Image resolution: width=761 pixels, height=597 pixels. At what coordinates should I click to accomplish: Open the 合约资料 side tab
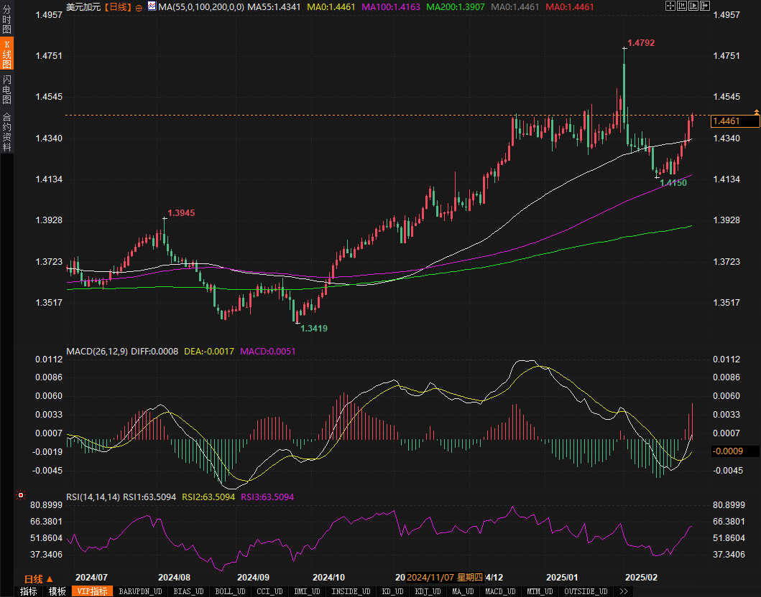[x=6, y=132]
